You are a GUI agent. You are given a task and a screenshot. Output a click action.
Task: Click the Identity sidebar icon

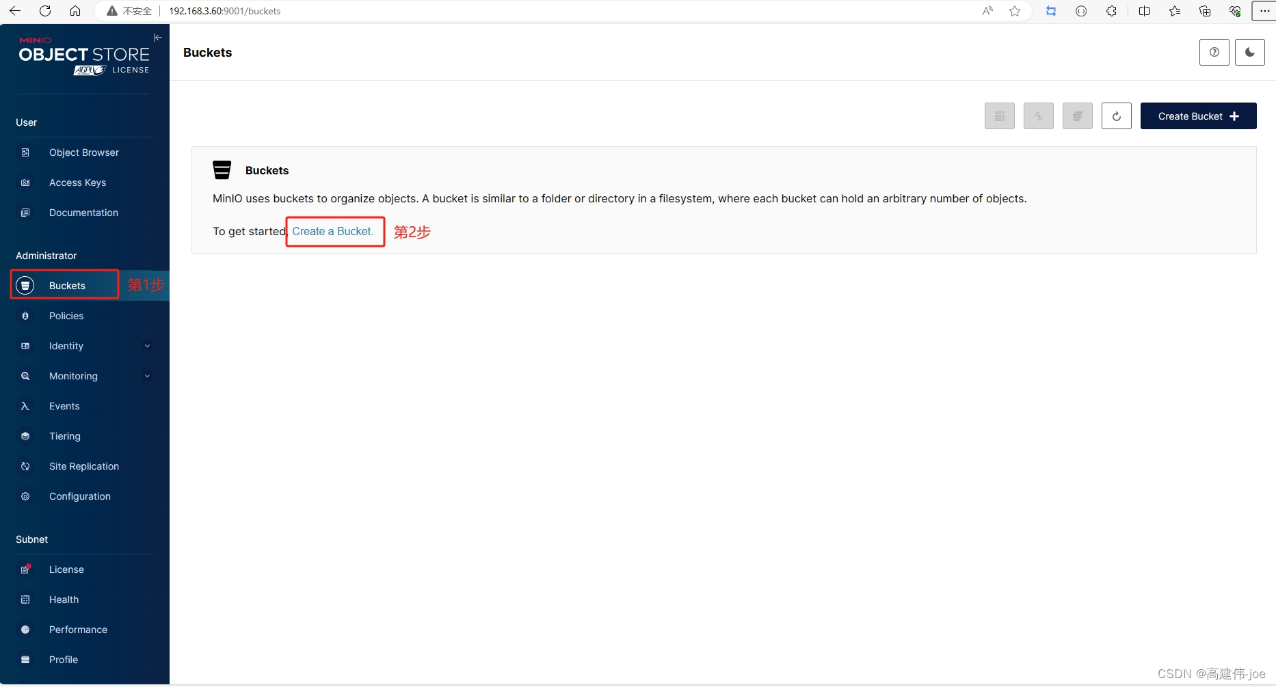[x=25, y=346]
